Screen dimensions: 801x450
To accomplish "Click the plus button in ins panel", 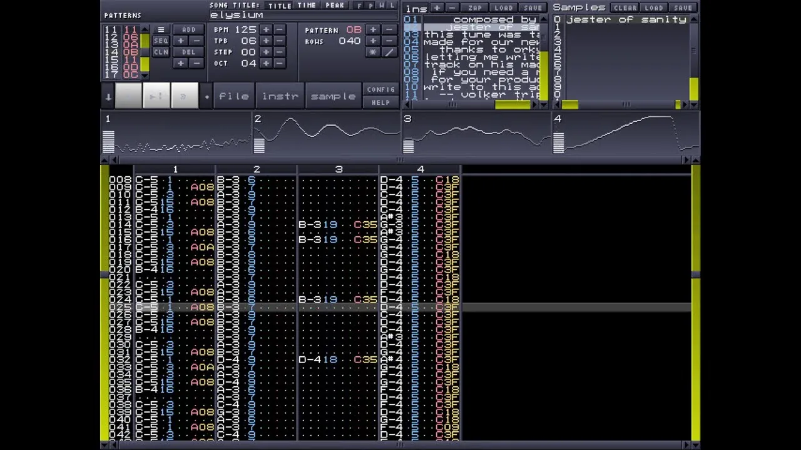I will (437, 7).
